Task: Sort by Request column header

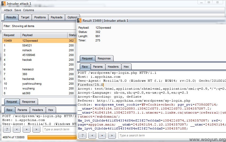Action: (x=12, y=35)
